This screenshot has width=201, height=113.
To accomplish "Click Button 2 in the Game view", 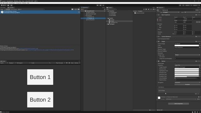I will pos(40,100).
